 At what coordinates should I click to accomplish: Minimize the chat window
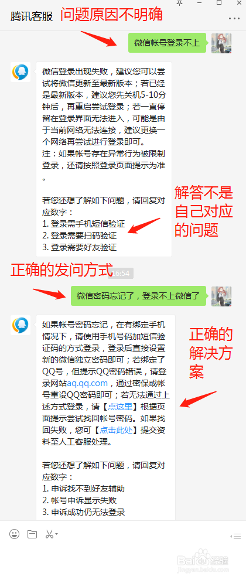pyautogui.click(x=199, y=3)
